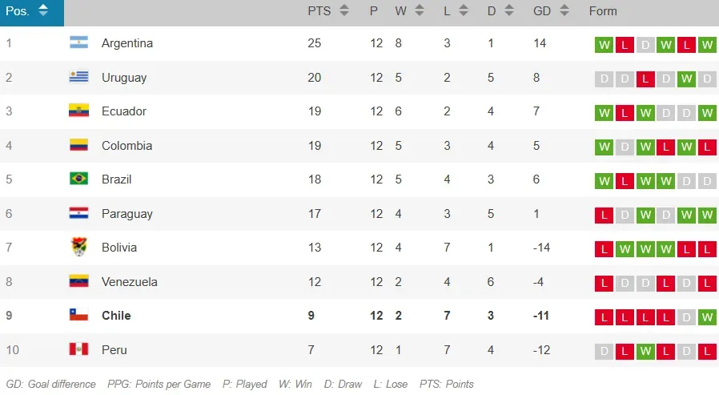The image size is (719, 395).
Task: Click the Uruguay flag icon
Action: click(78, 78)
